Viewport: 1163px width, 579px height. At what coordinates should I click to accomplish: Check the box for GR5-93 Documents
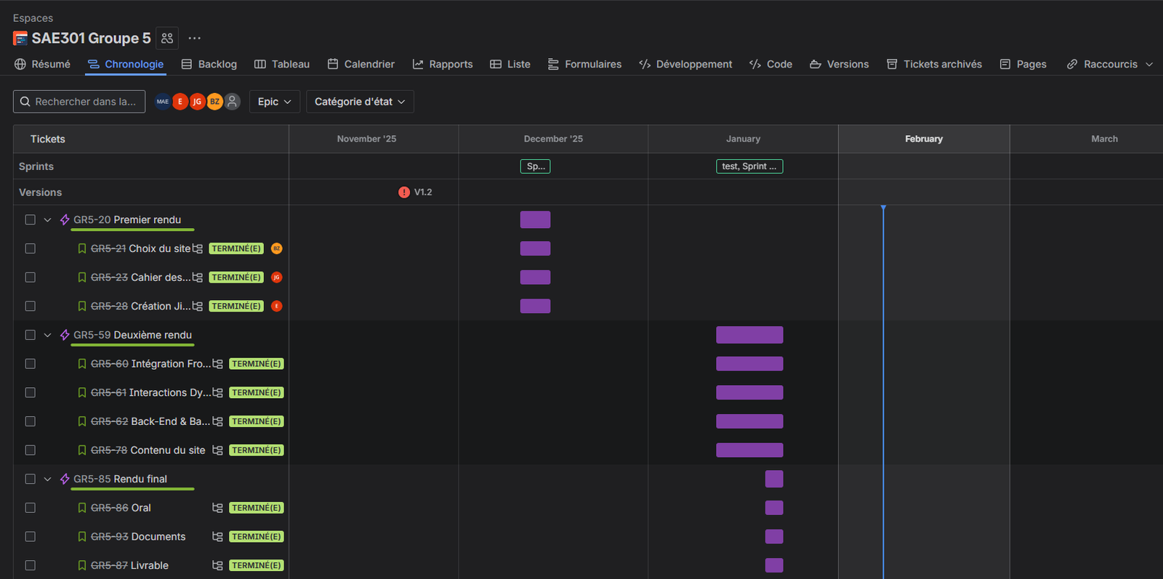[x=30, y=537]
